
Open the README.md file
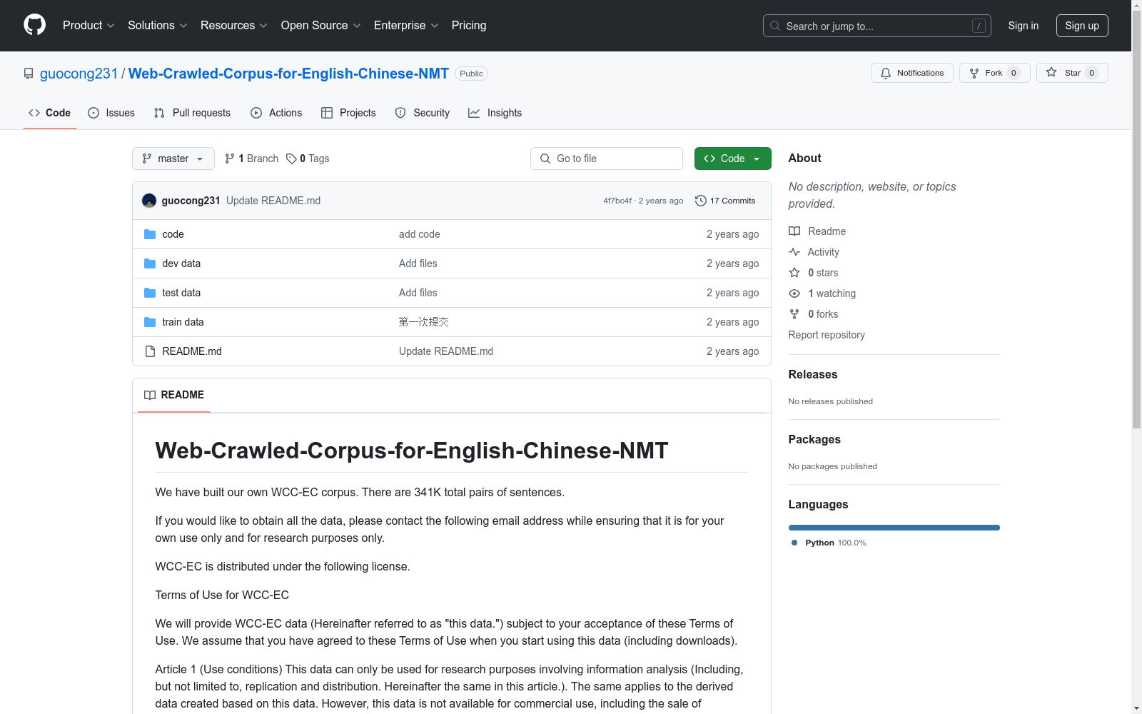pos(192,351)
